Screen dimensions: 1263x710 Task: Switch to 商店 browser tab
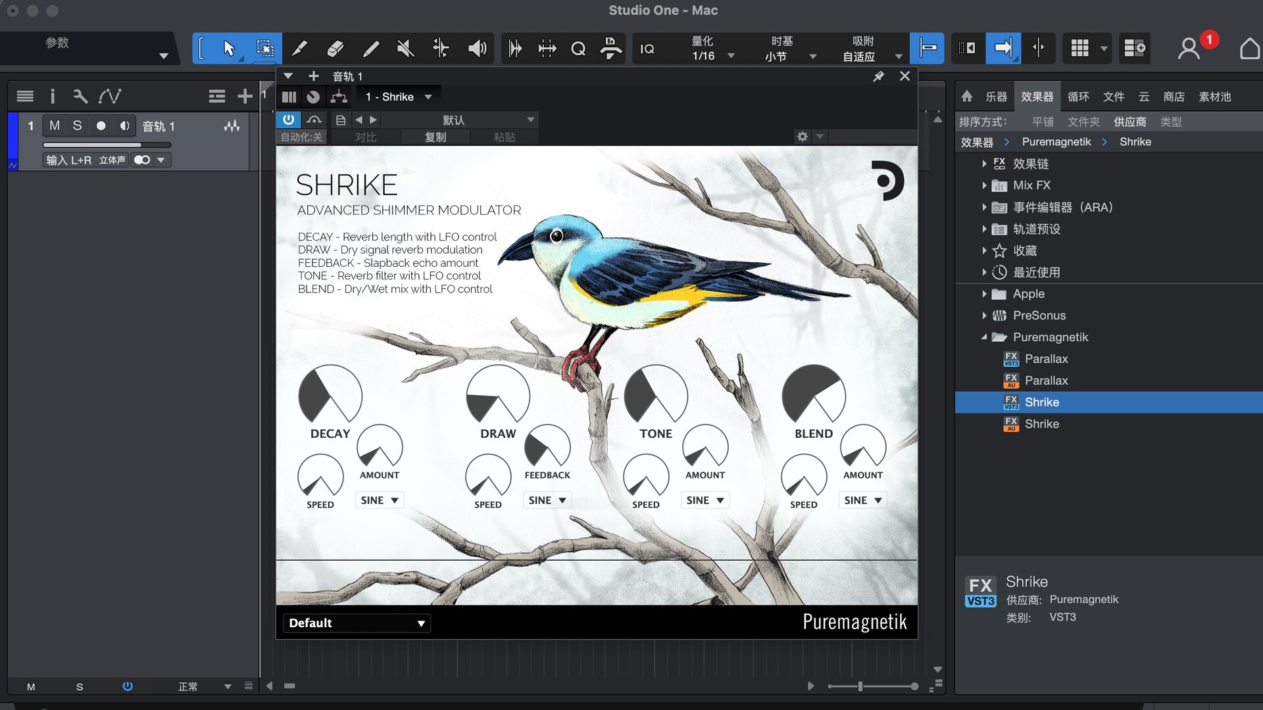coord(1174,97)
